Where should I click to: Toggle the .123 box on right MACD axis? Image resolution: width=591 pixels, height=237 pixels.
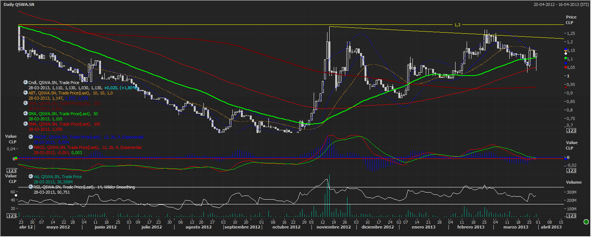tap(571, 171)
